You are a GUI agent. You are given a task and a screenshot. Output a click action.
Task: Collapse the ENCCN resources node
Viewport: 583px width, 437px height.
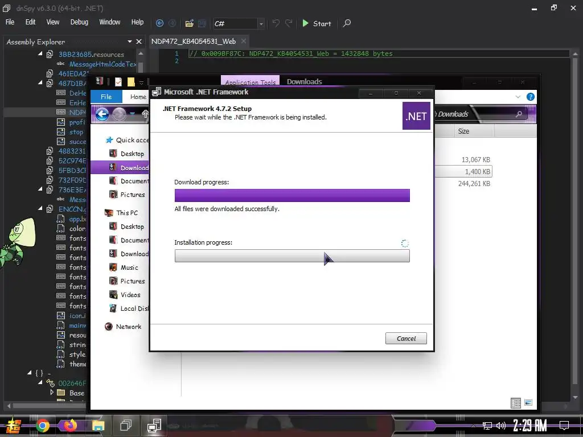[40, 208]
